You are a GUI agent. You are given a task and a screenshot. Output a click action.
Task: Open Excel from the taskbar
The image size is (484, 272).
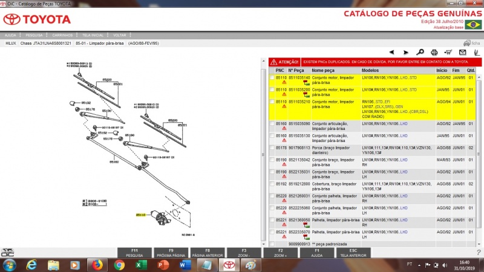click(x=141, y=265)
